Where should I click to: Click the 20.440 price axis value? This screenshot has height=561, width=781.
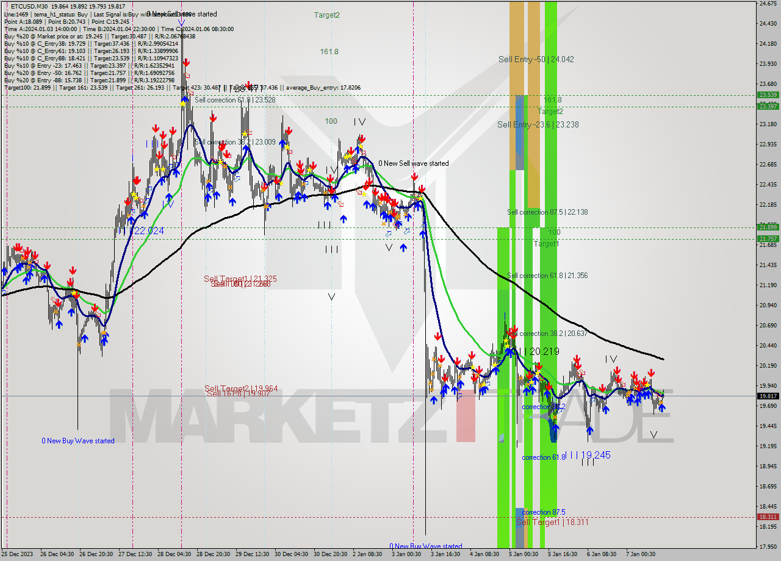[768, 345]
